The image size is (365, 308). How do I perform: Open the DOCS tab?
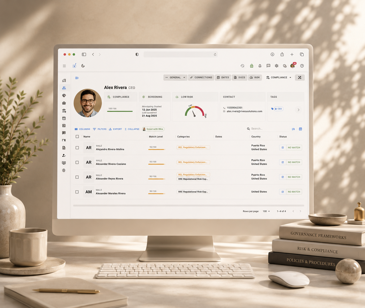click(x=239, y=77)
